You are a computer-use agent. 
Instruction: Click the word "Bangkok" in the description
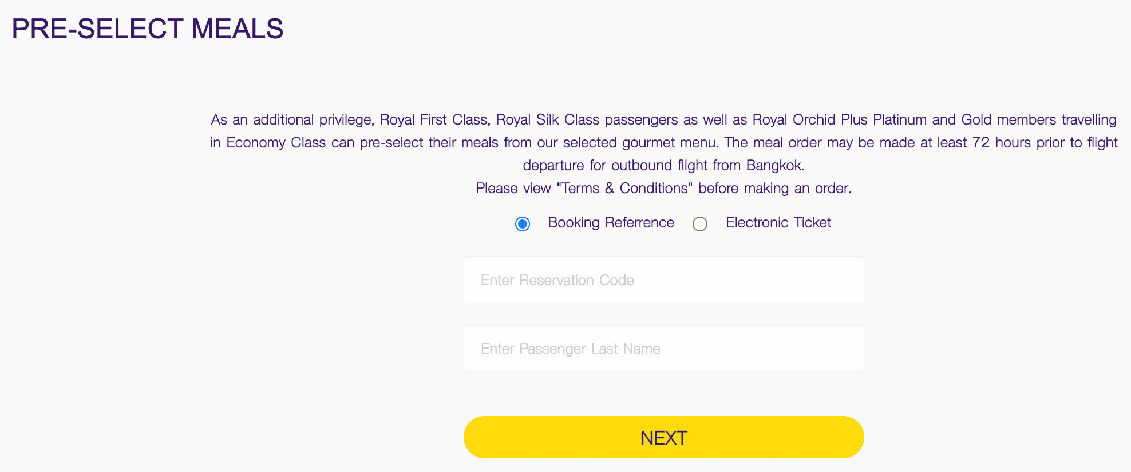(x=774, y=166)
